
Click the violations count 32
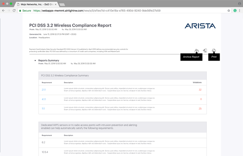click(x=200, y=90)
